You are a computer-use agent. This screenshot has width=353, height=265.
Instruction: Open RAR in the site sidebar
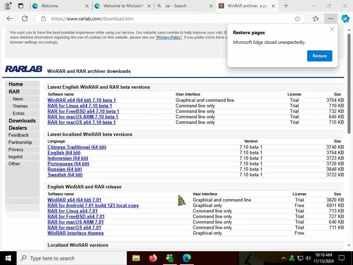point(14,92)
